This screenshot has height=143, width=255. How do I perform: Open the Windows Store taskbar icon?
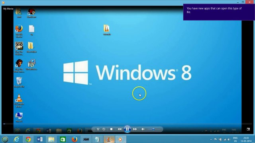(x=63, y=139)
